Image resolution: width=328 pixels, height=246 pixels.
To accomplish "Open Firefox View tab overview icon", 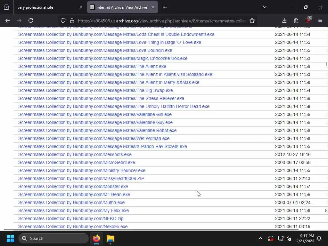I will (6, 7).
